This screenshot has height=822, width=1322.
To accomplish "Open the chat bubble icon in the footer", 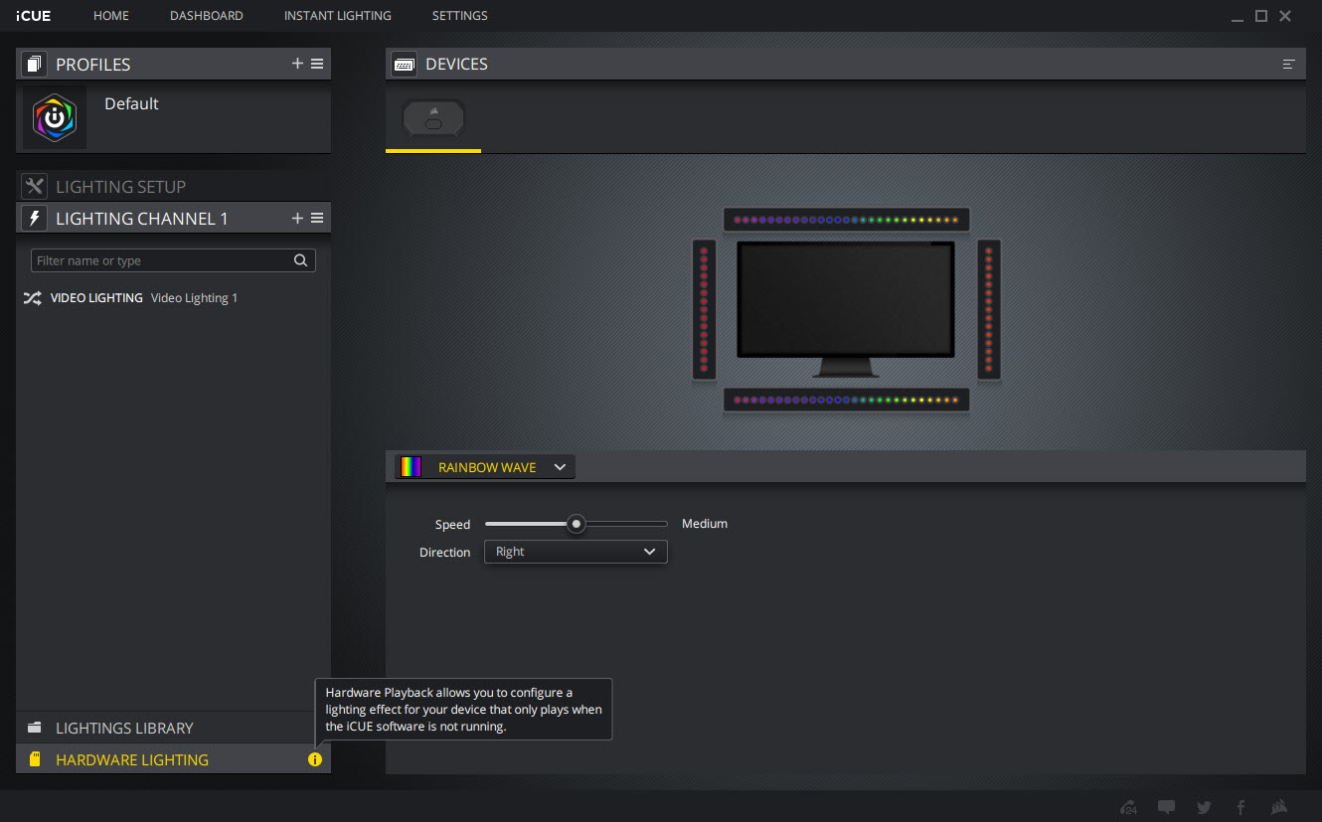I will click(1166, 807).
